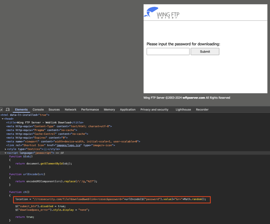Open the images/logo.ico href link
This screenshot has width=270, height=224.
pos(69,145)
